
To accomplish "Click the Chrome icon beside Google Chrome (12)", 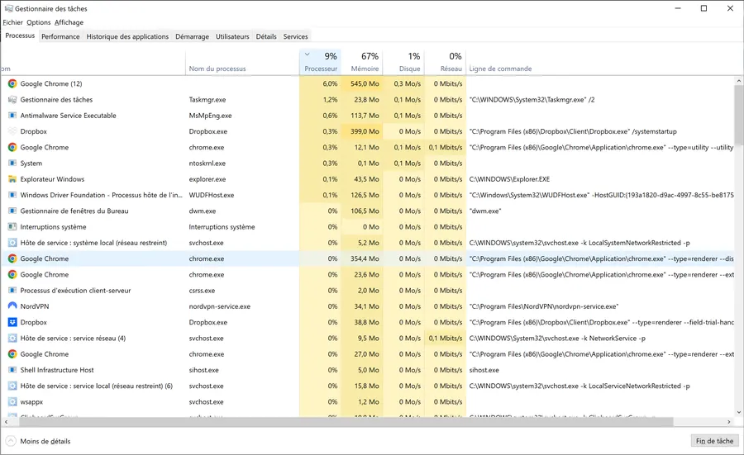I will [x=12, y=83].
